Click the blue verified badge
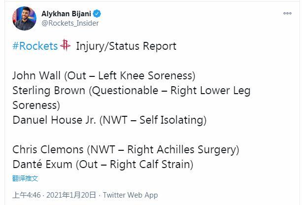The width and height of the screenshot is (302, 205). [x=97, y=14]
